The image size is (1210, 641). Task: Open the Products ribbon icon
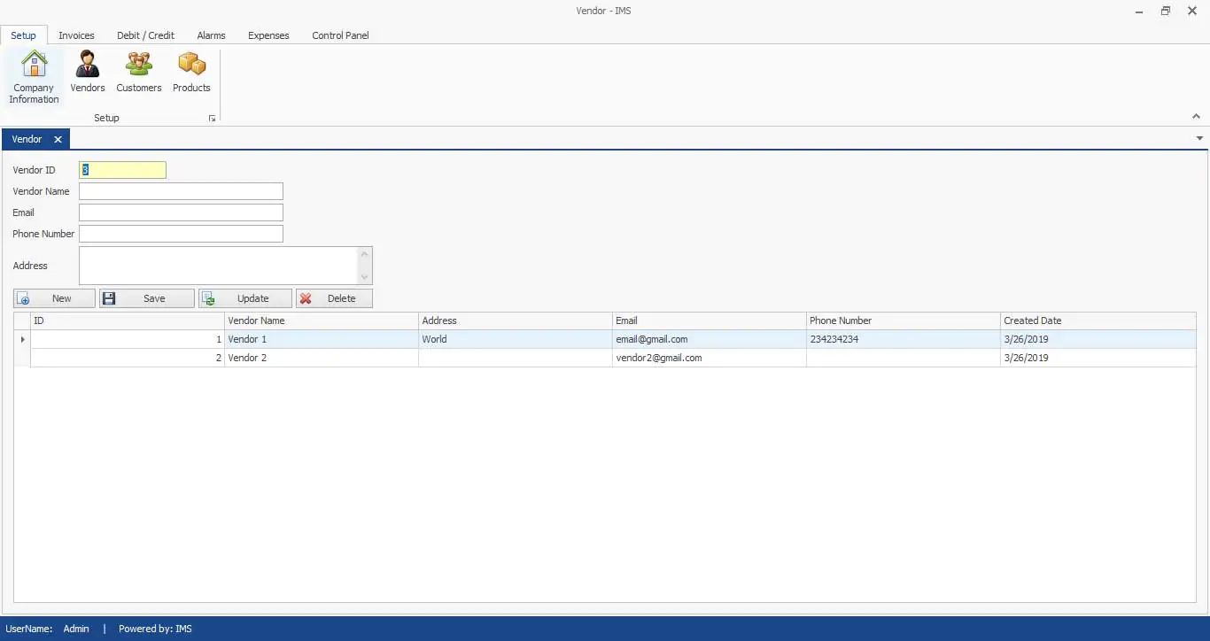pyautogui.click(x=191, y=73)
